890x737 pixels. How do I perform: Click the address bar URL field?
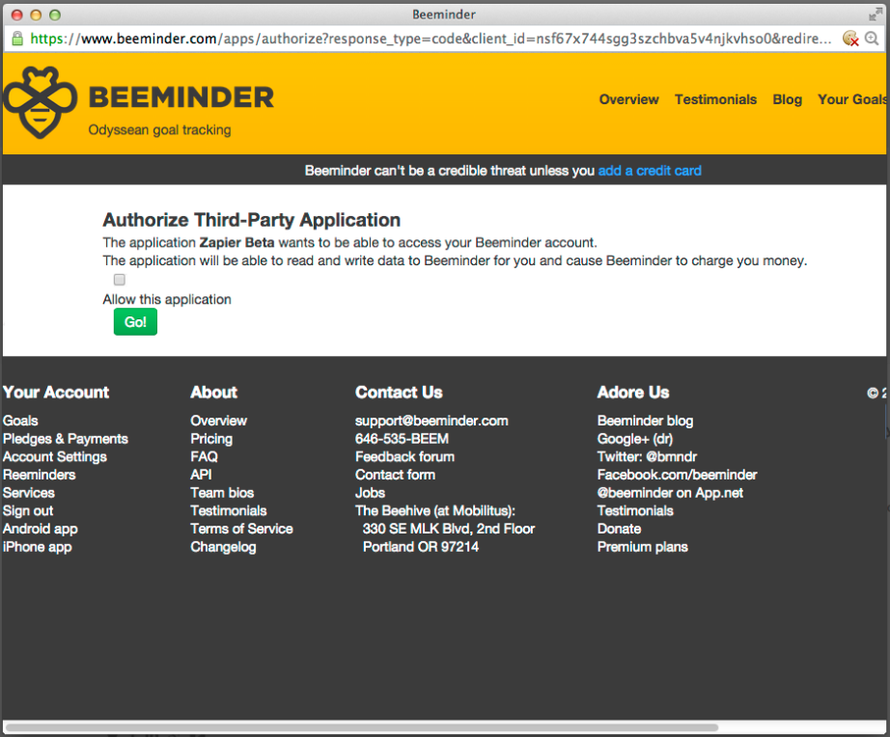pos(431,39)
